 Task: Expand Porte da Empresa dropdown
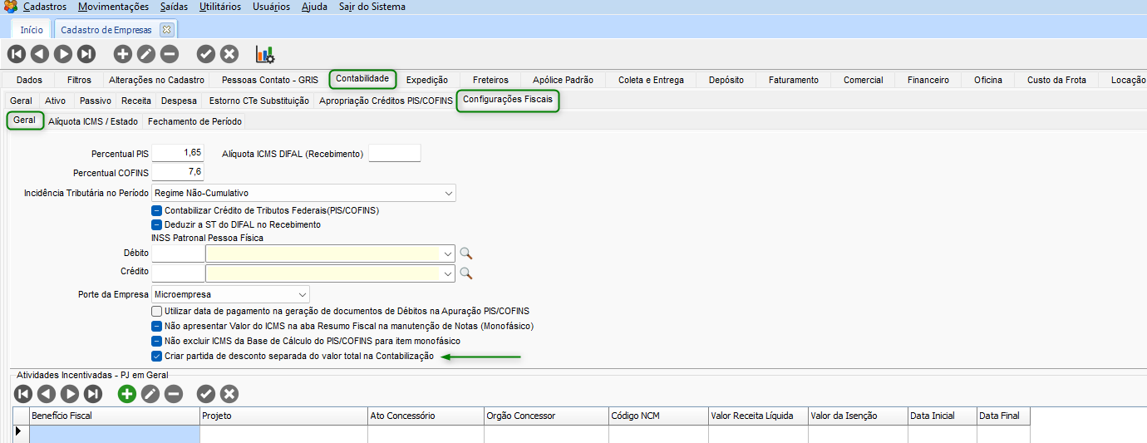tap(302, 294)
